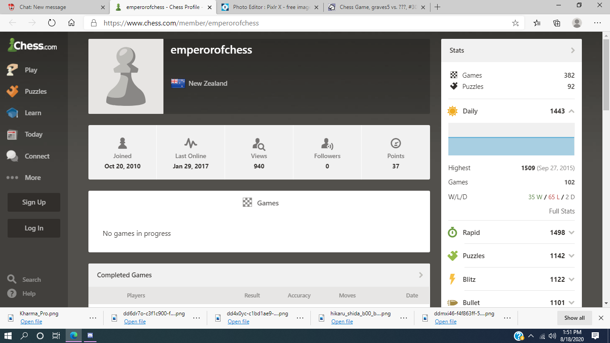Expand the Puzzles rating section

coord(572,256)
